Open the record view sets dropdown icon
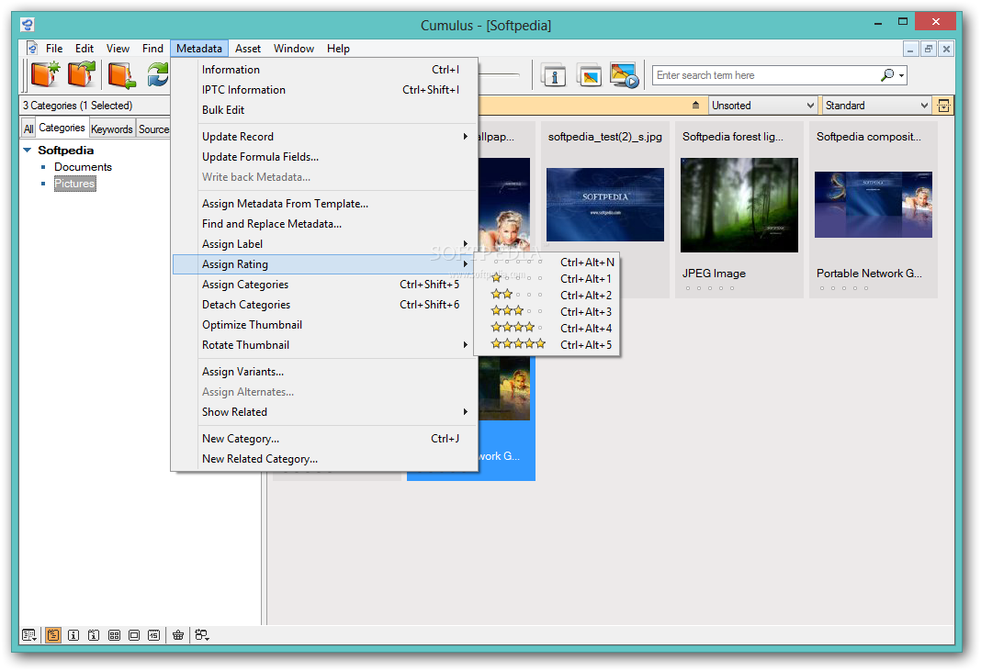Screen dimensions: 981x671 point(201,635)
